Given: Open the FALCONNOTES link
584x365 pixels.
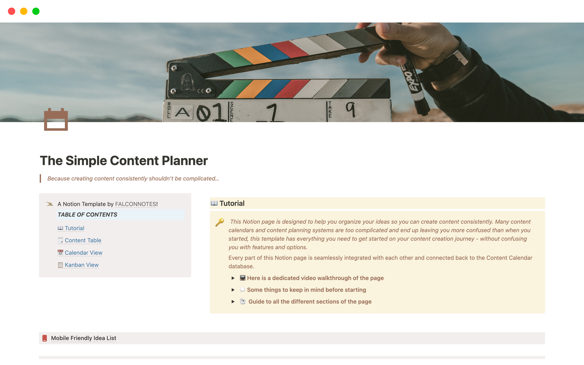Looking at the screenshot, I should point(135,204).
